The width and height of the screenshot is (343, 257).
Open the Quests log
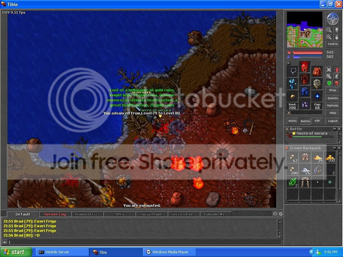coord(333,98)
